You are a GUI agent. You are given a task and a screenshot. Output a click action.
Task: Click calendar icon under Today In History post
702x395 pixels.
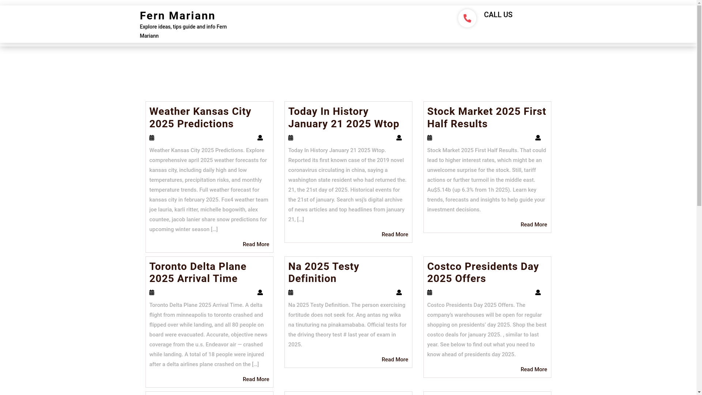pyautogui.click(x=291, y=138)
